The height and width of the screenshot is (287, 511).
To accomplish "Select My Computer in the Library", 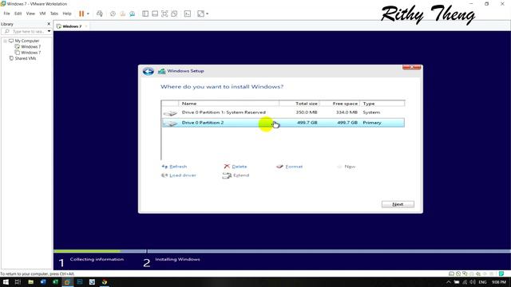I will (26, 41).
